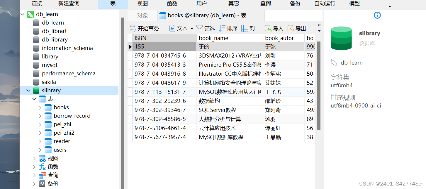Collapse the slibrary database node
Viewport: 426px width, 189px height.
pos(28,90)
